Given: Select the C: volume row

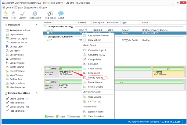Looking at the screenshot, I should (x=114, y=30).
